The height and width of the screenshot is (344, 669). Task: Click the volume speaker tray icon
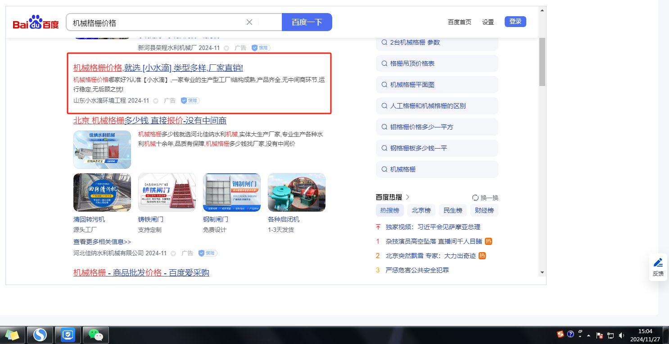pyautogui.click(x=622, y=335)
